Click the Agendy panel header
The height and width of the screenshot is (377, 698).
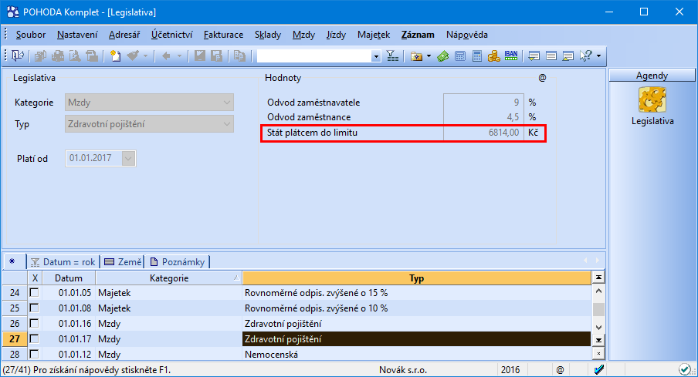pyautogui.click(x=652, y=76)
